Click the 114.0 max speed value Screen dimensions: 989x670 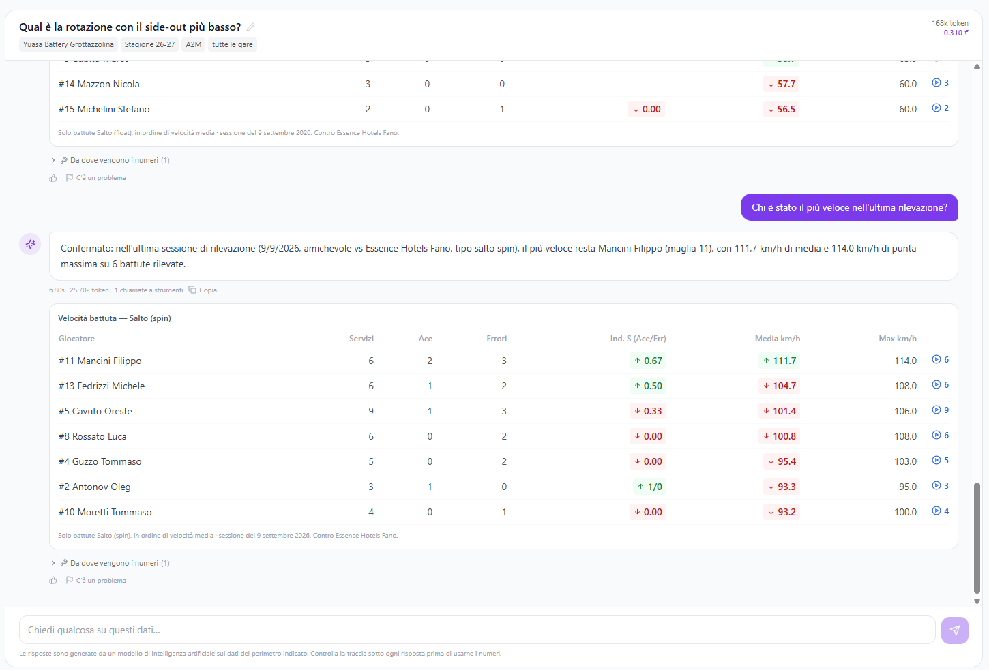[906, 361]
